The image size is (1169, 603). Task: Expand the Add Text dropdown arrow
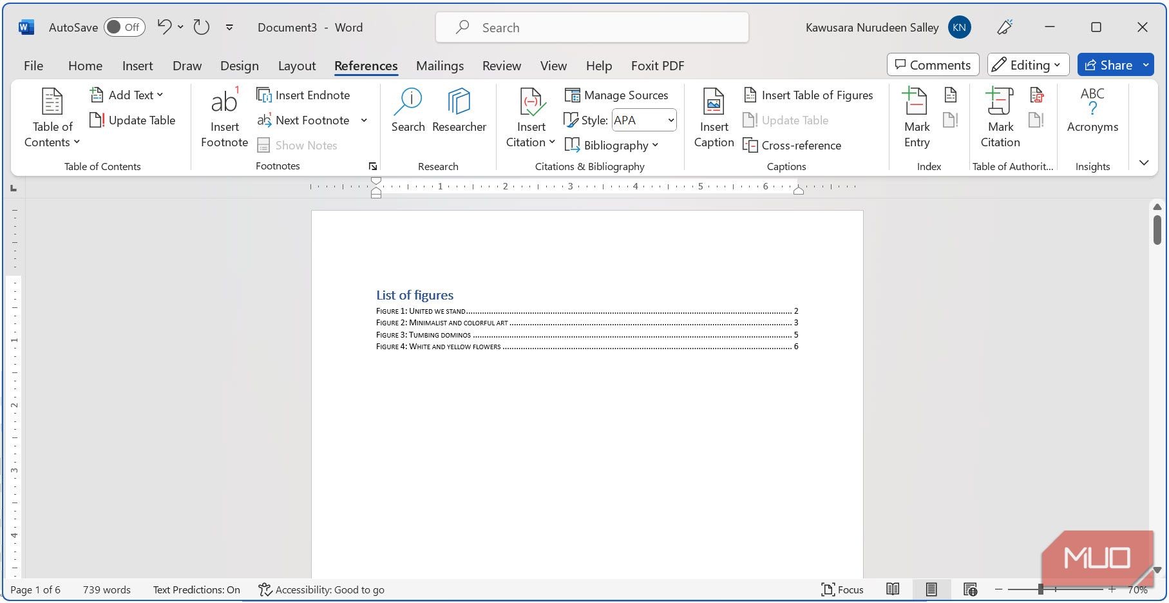[160, 95]
